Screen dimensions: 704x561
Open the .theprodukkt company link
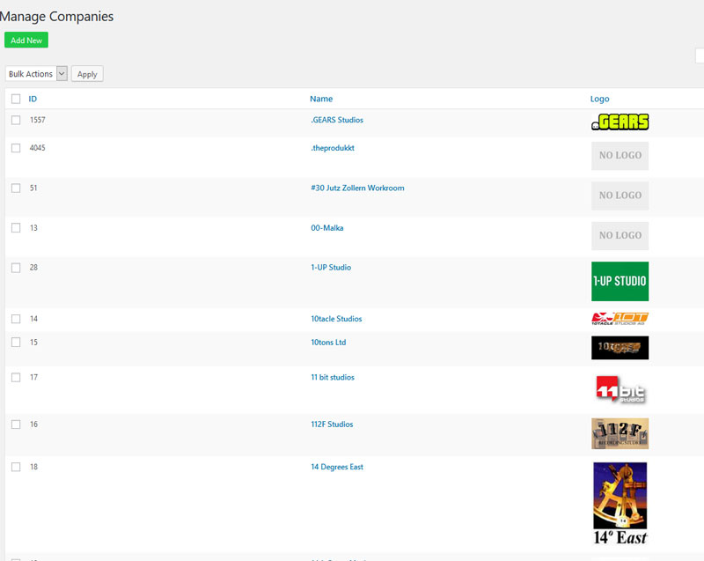click(333, 148)
